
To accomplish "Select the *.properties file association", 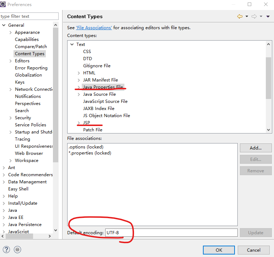I will point(90,153).
